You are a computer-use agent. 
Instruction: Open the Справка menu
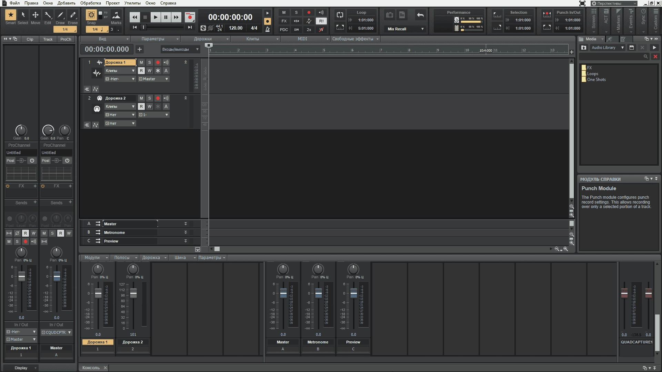(168, 3)
